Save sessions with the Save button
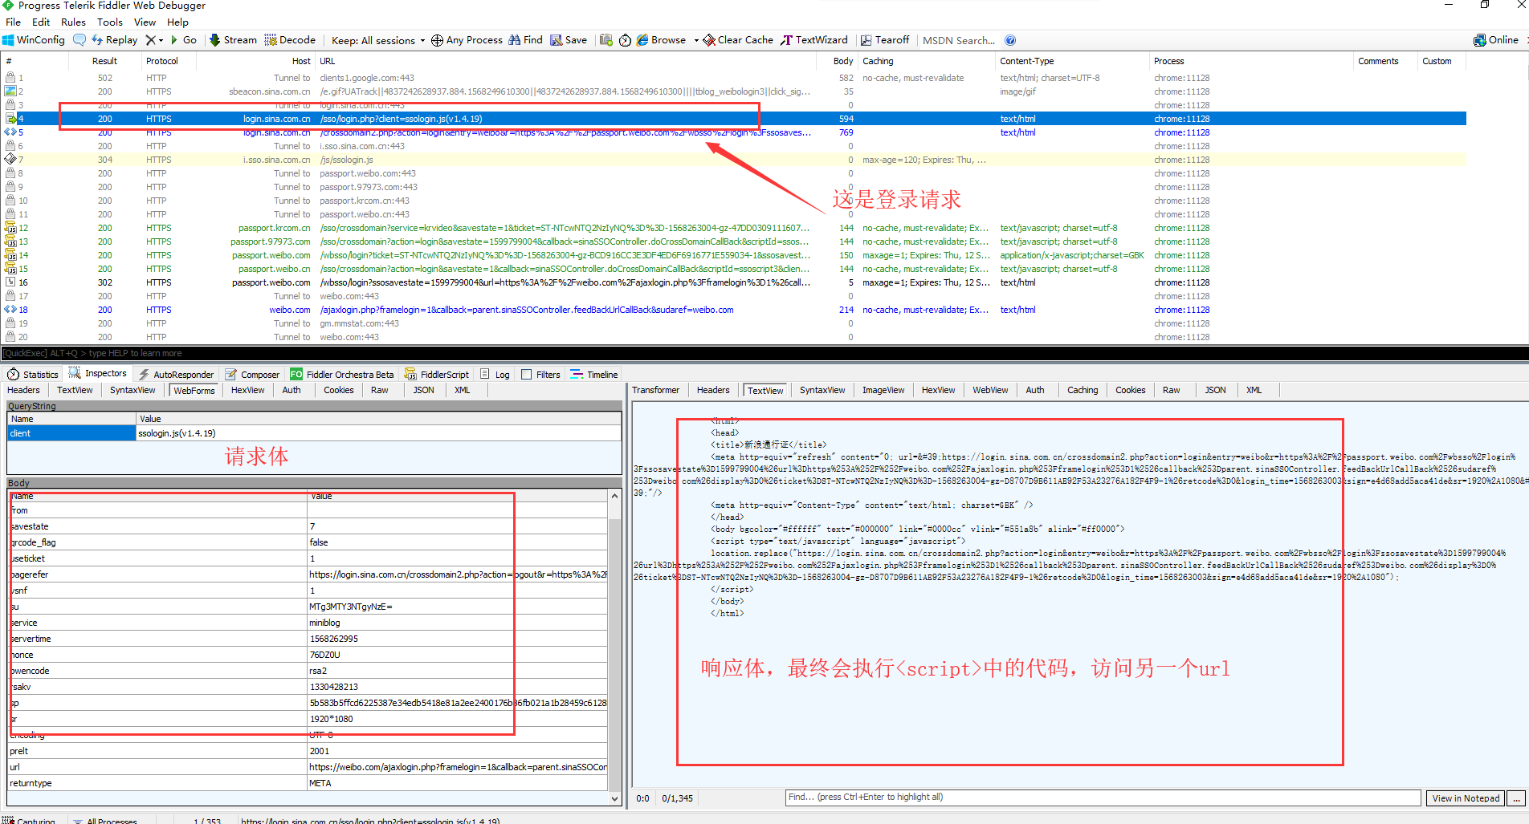 pos(569,40)
